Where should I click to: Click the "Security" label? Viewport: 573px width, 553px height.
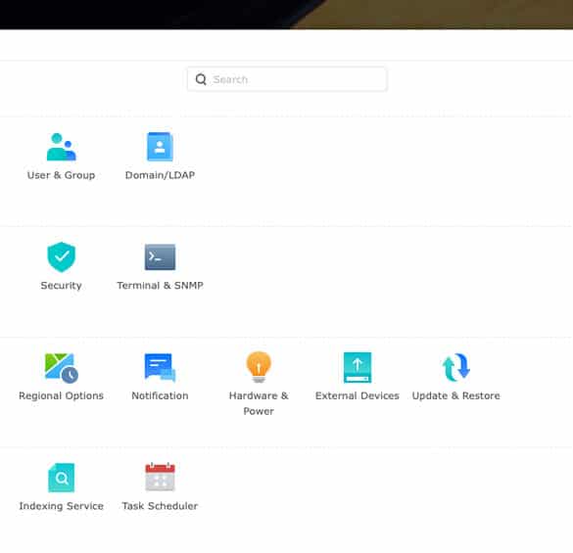click(61, 286)
